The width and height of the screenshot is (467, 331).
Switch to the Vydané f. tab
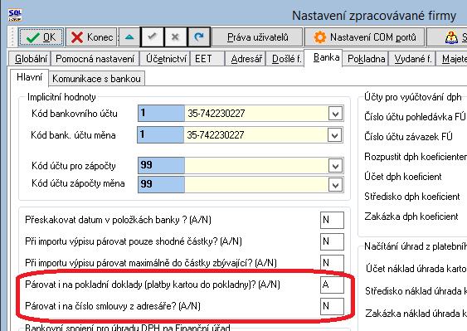(x=413, y=59)
